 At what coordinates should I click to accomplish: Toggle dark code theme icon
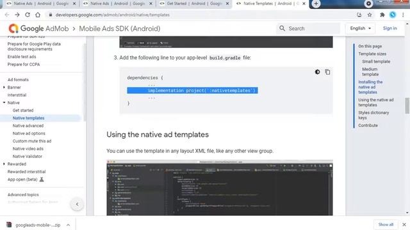coord(317,72)
